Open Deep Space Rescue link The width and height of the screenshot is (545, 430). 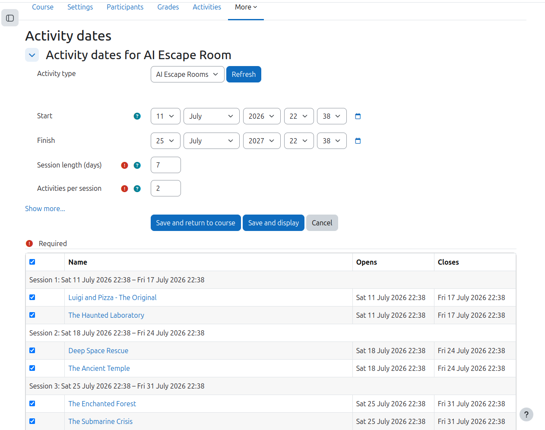coord(98,351)
